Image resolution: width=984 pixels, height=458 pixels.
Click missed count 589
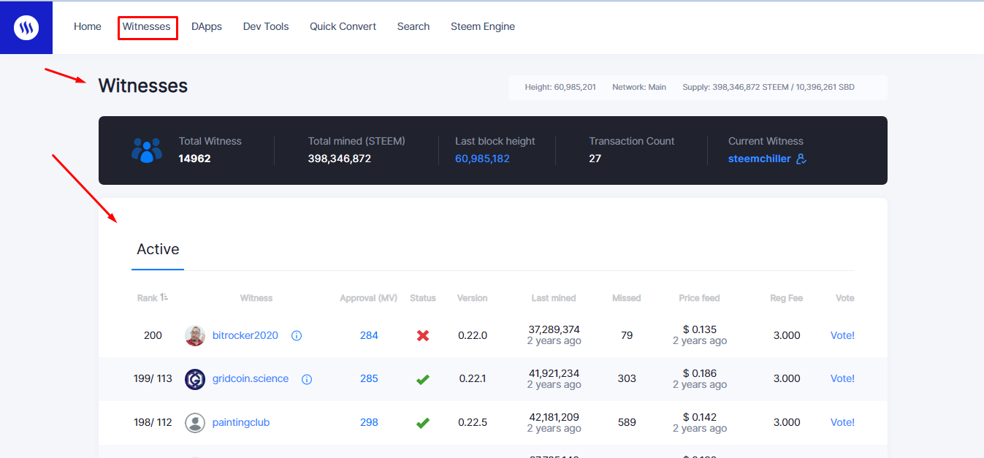(x=627, y=423)
